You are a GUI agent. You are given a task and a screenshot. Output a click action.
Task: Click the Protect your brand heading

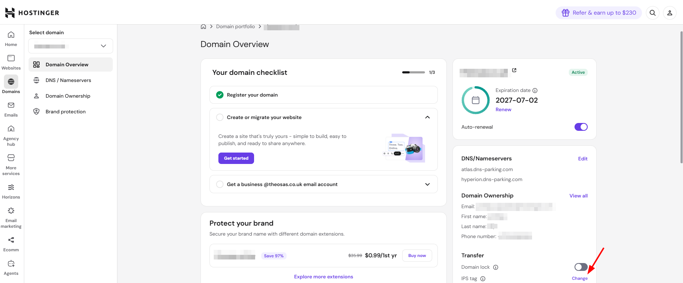pos(242,223)
